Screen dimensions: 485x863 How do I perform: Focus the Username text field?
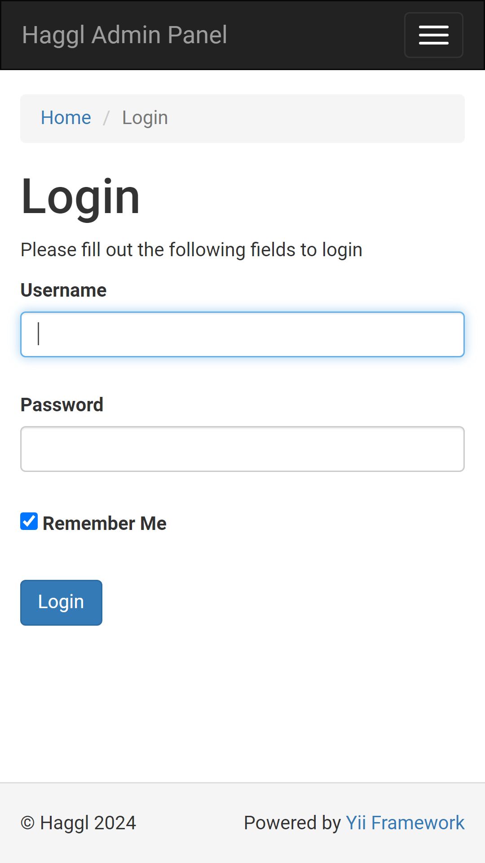pyautogui.click(x=242, y=334)
